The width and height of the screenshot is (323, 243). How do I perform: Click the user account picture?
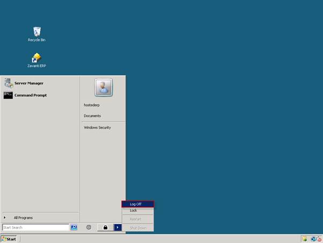tap(103, 88)
